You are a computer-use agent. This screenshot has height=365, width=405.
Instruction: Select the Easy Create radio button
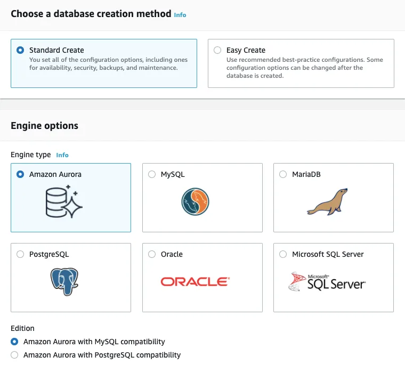pyautogui.click(x=217, y=50)
